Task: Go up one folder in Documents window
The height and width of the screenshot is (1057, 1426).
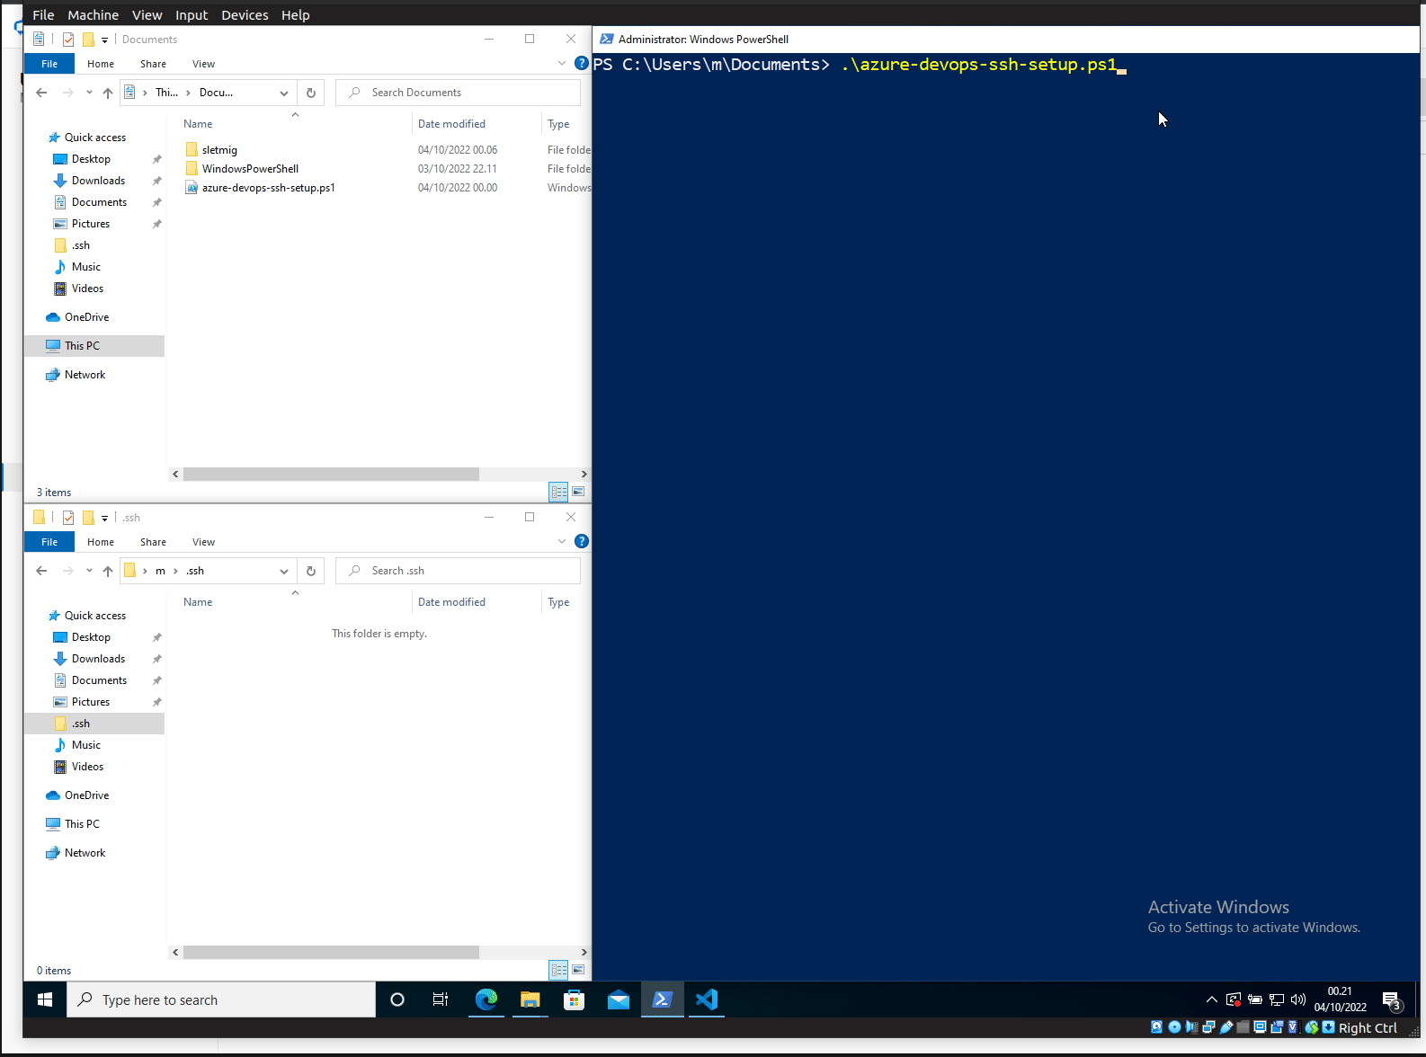Action: point(108,93)
